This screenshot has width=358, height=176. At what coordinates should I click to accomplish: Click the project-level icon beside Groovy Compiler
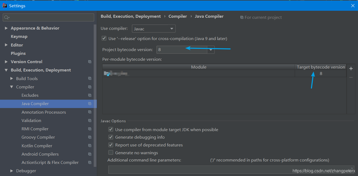pos(90,137)
